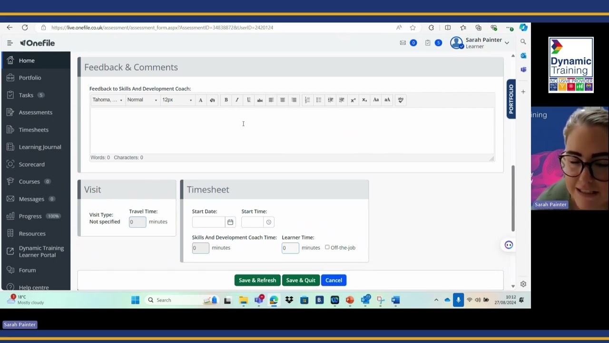
Task: Open Dynamic Training Learner Portal link
Action: click(36, 252)
